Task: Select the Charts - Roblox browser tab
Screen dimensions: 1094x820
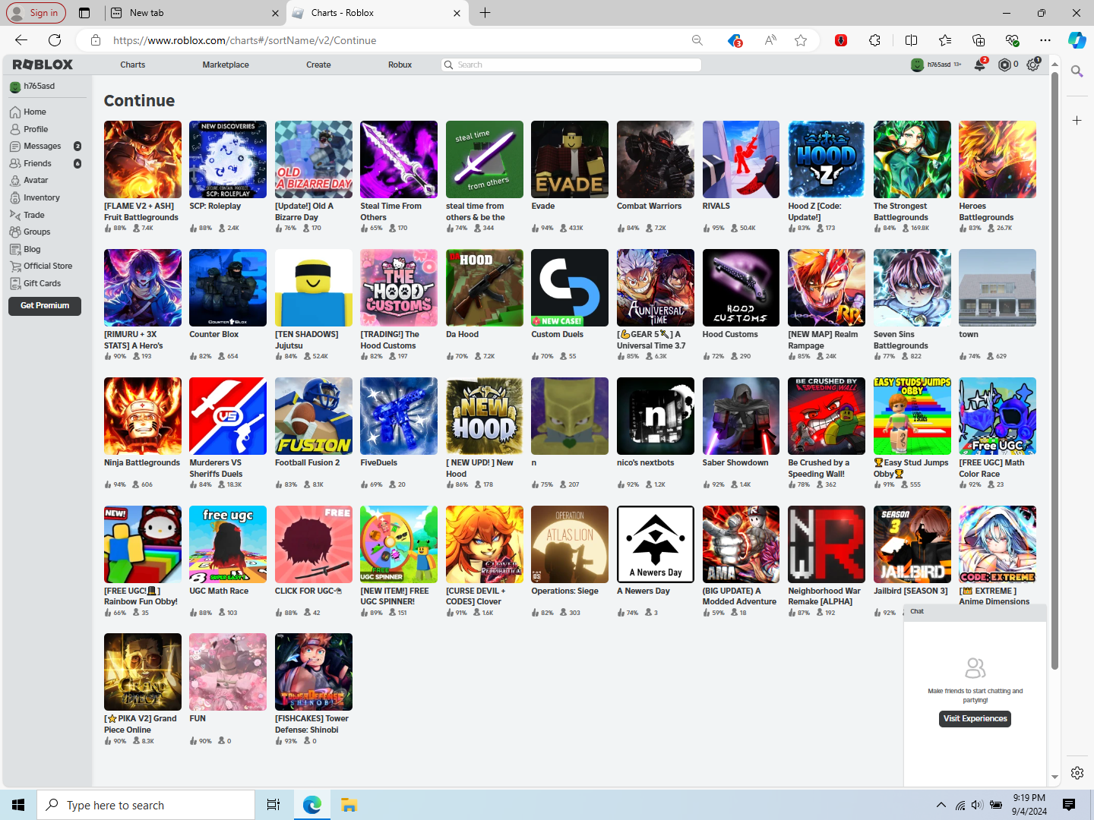Action: tap(378, 13)
